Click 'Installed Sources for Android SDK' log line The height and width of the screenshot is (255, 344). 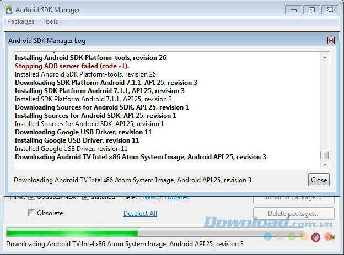[89, 124]
